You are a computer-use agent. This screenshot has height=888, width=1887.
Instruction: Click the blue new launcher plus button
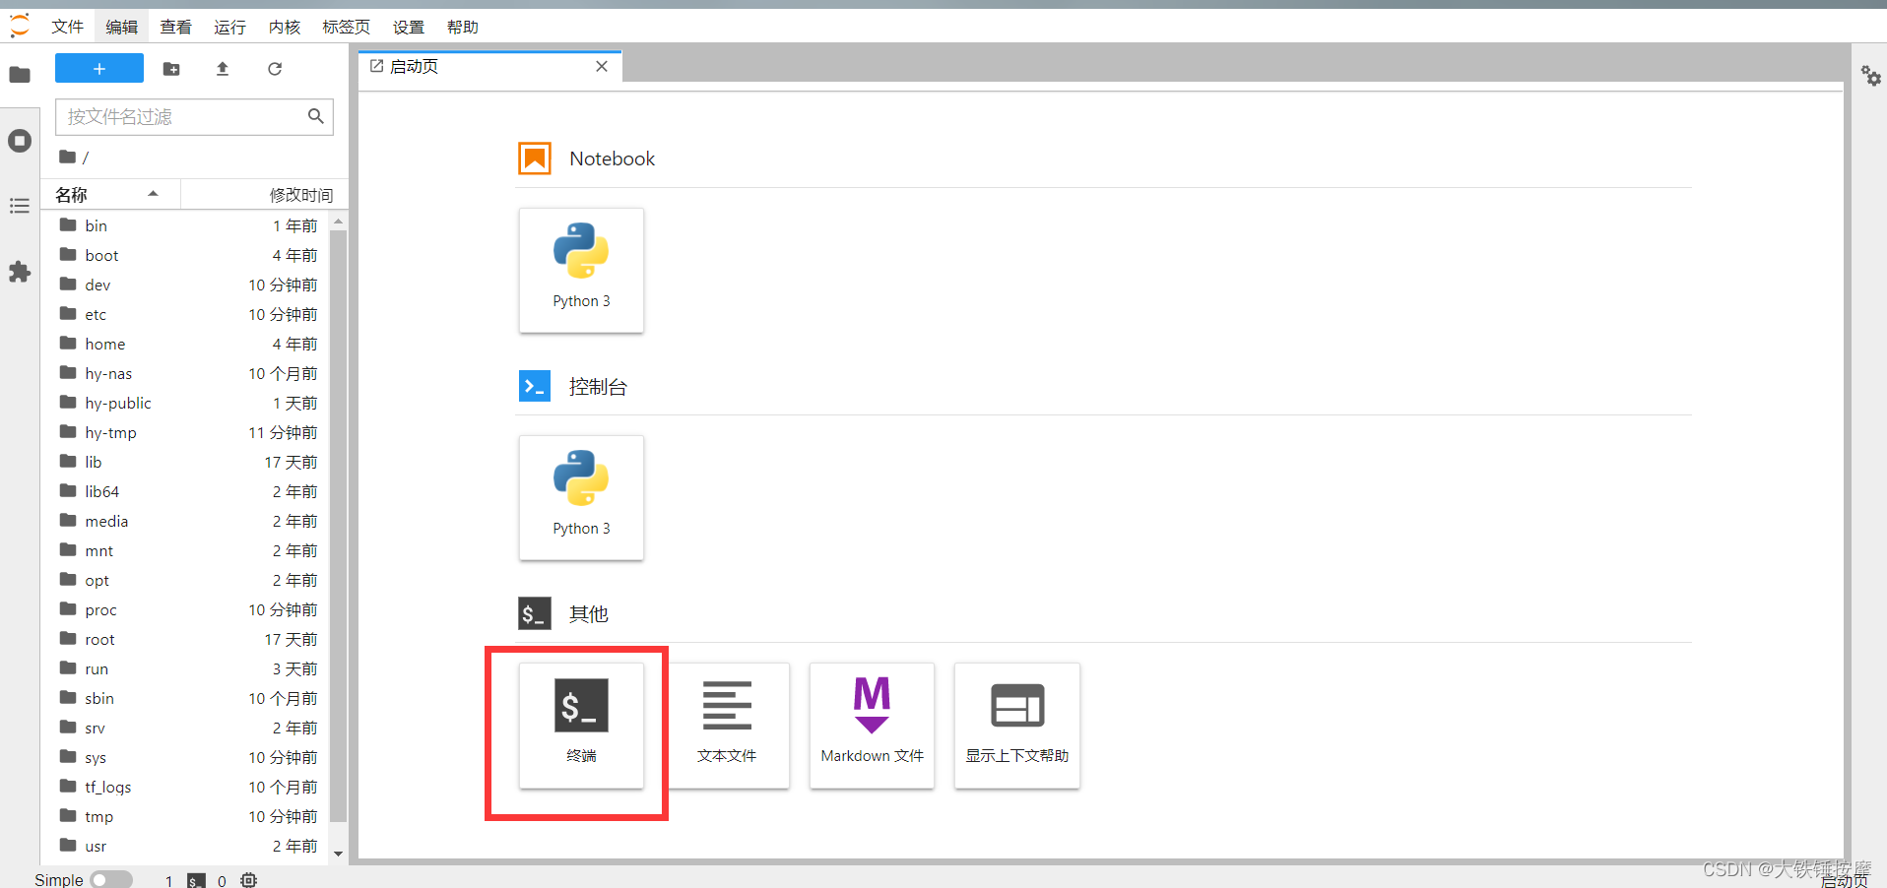click(x=99, y=68)
